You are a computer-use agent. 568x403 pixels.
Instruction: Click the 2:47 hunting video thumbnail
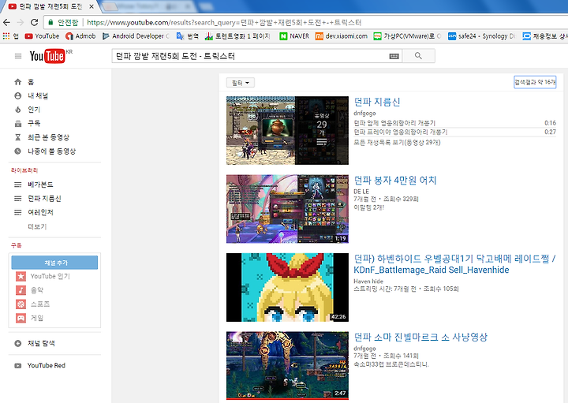pyautogui.click(x=287, y=365)
